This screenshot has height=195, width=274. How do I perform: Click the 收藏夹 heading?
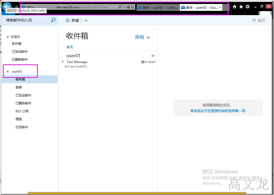point(16,37)
